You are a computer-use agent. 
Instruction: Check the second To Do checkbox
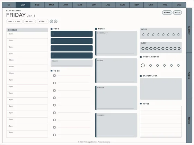tap(54, 83)
